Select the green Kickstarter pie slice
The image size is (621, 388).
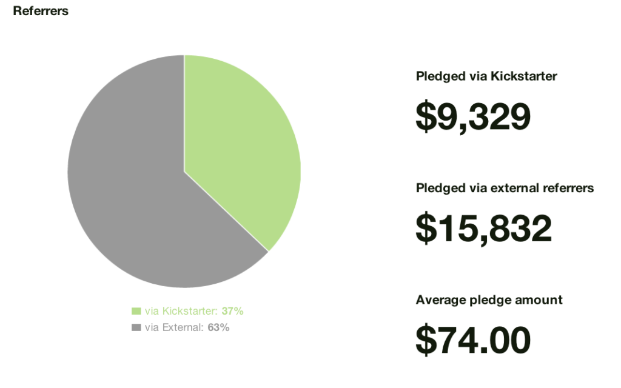(x=243, y=145)
